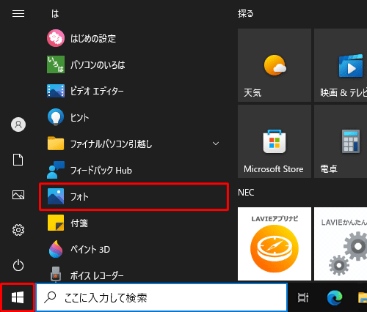Click the は letter group header
This screenshot has height=312, width=367.
(x=55, y=14)
